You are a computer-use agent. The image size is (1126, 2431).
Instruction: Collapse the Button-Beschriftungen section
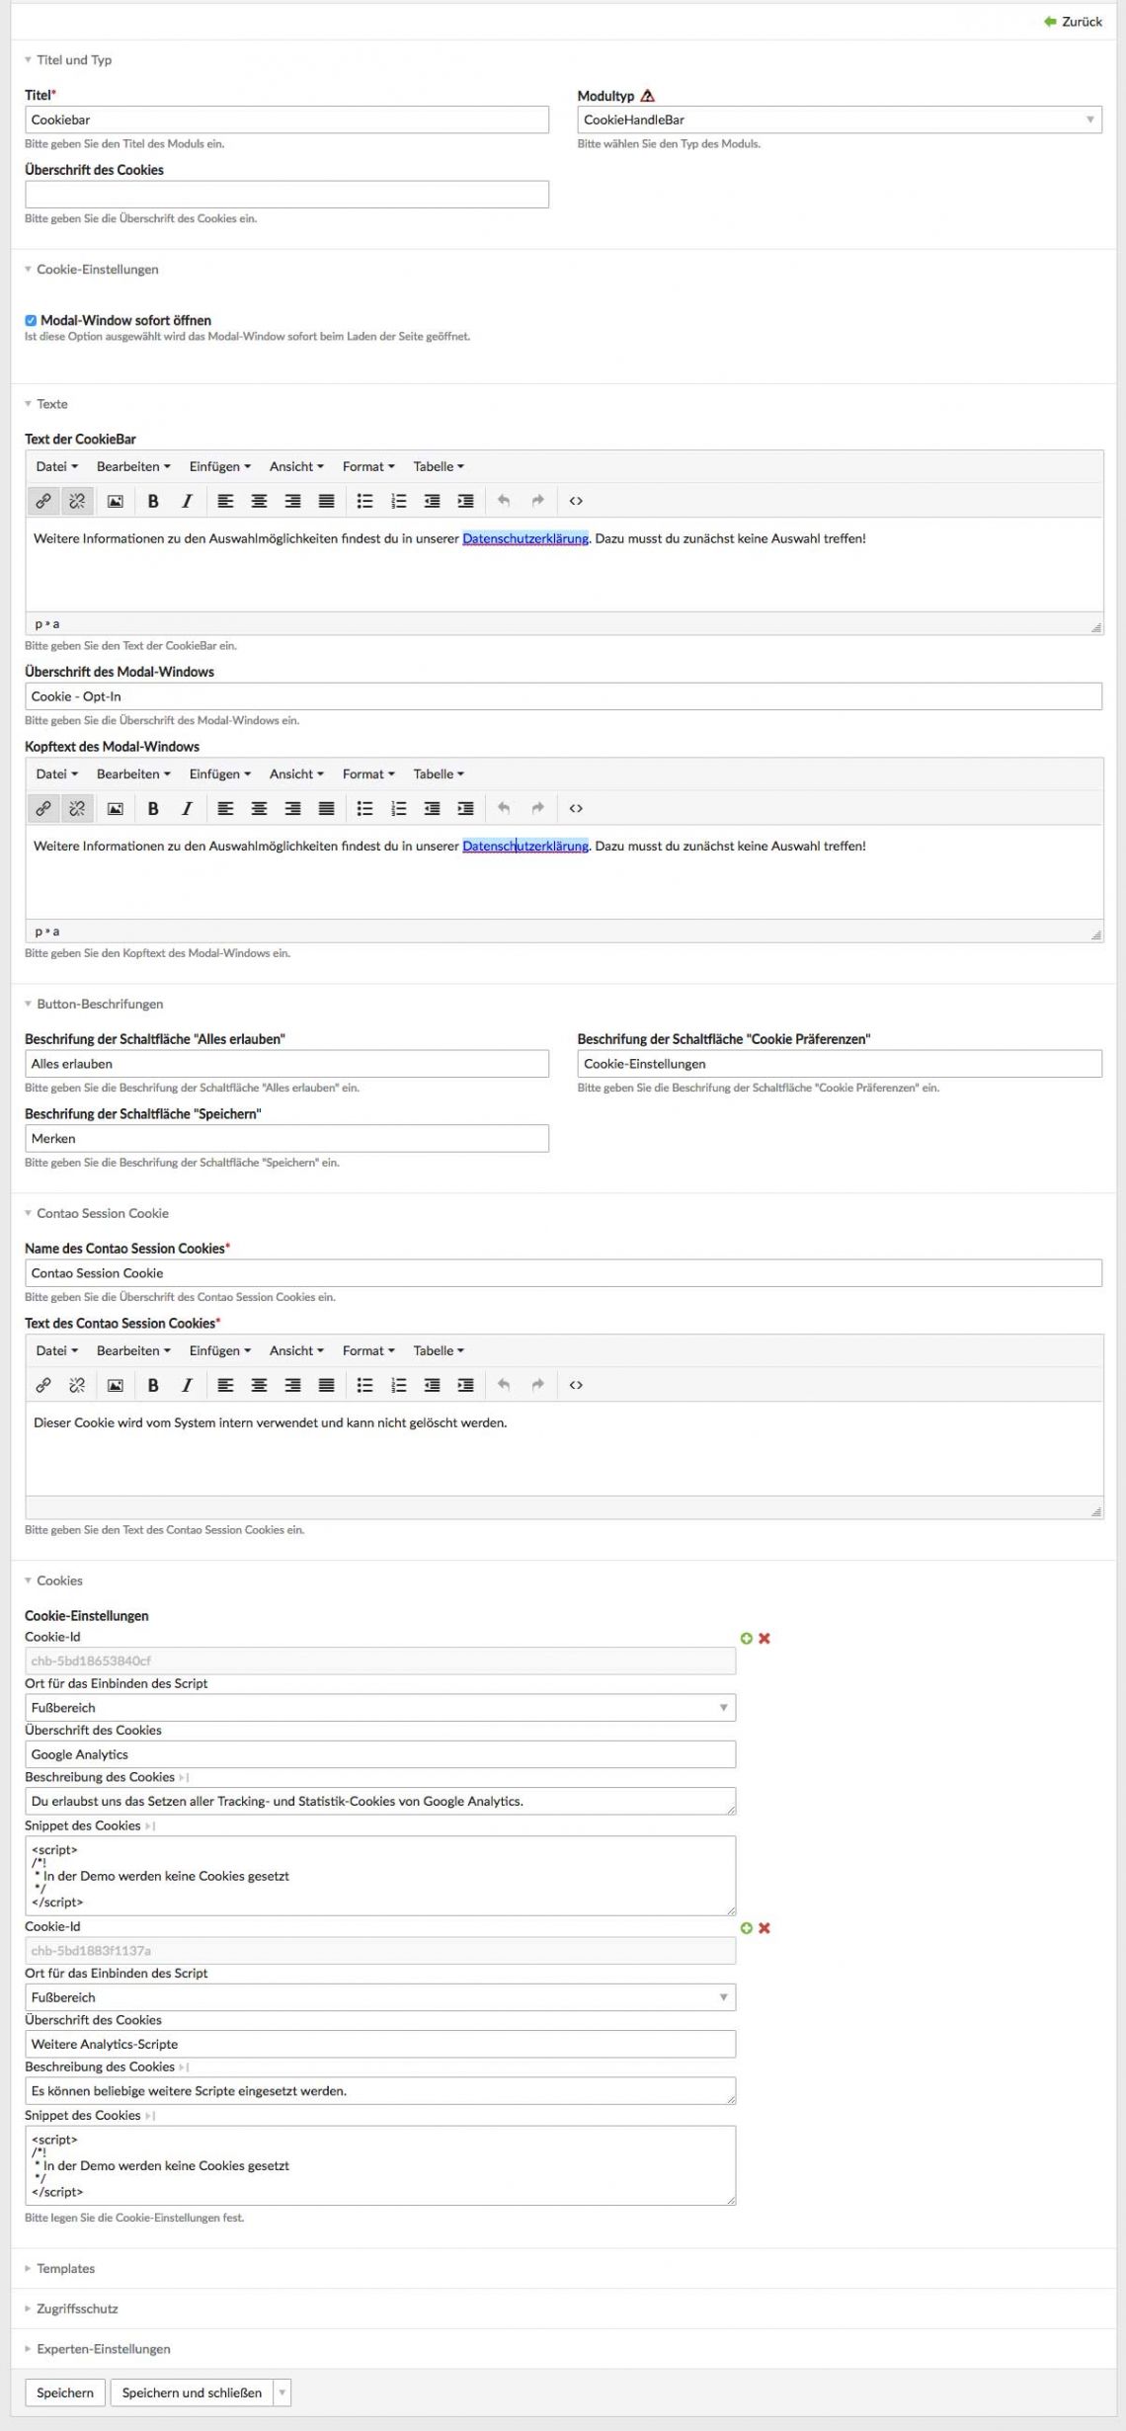coord(99,1004)
